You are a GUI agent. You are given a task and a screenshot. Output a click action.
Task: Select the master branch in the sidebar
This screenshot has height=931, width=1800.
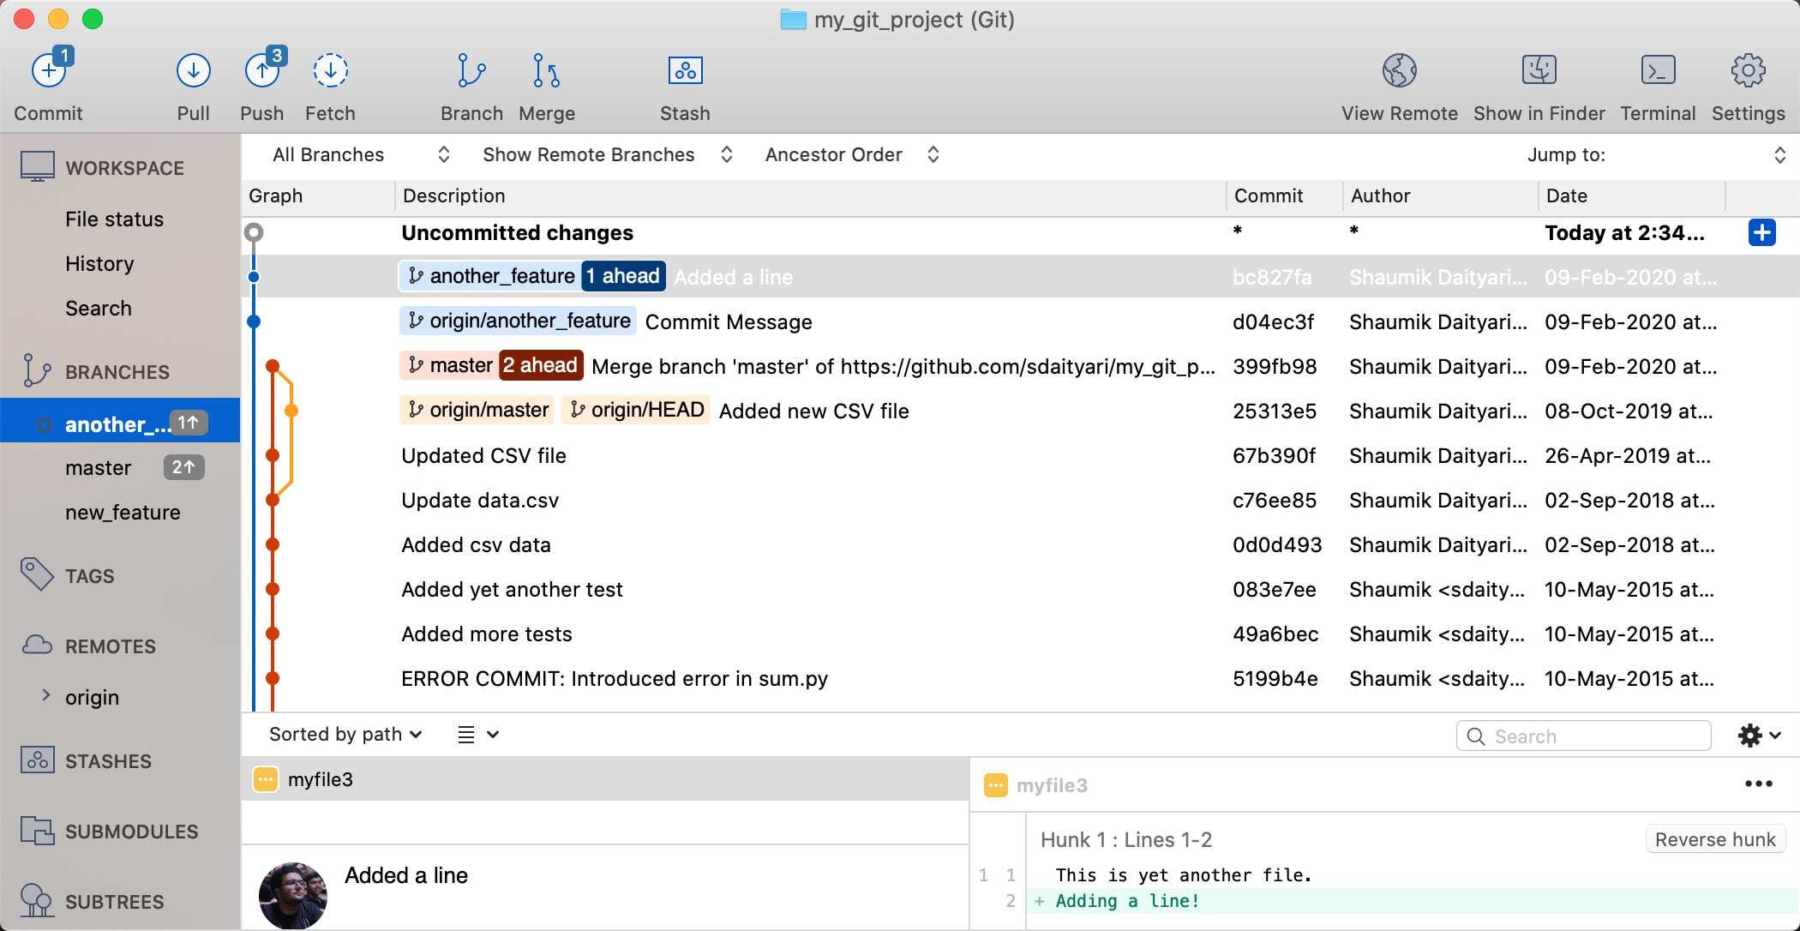pos(98,467)
